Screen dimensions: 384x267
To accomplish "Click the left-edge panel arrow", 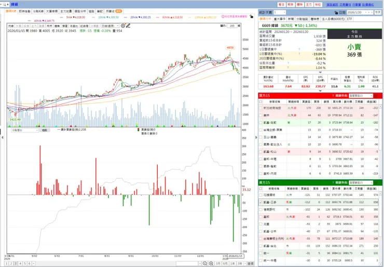I will tap(3, 137).
